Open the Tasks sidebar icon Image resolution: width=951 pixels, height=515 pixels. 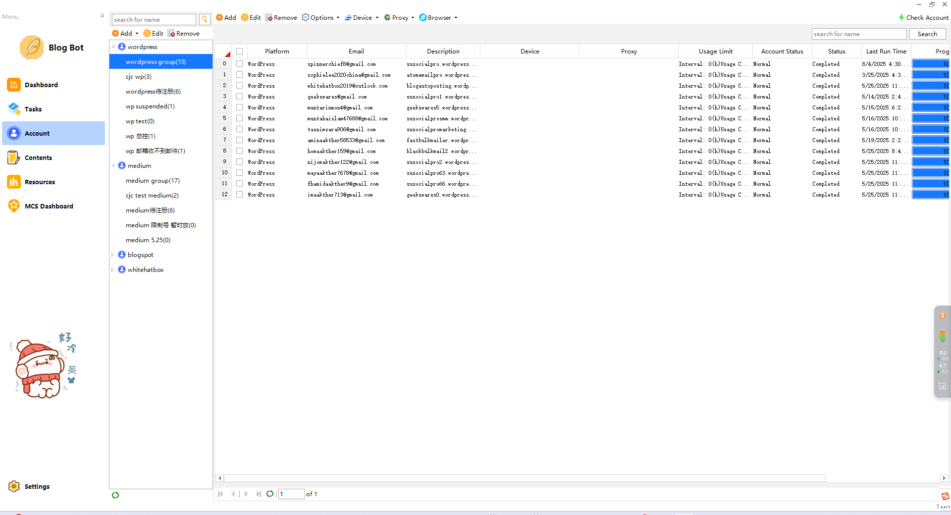(x=14, y=109)
